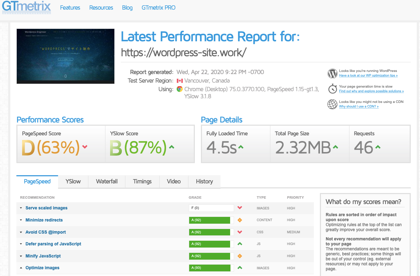Click orange diamond in Minimize redirects row
420x276 pixels.
[x=240, y=220]
